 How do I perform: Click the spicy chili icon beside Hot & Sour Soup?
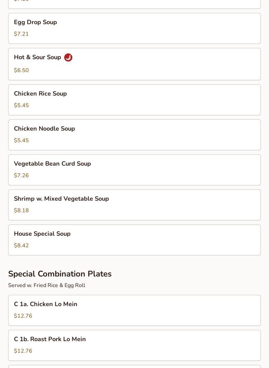pos(68,57)
